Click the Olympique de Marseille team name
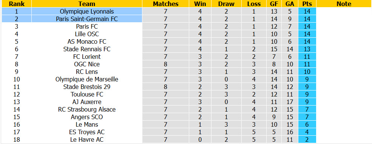372x144 pixels. coord(87,79)
